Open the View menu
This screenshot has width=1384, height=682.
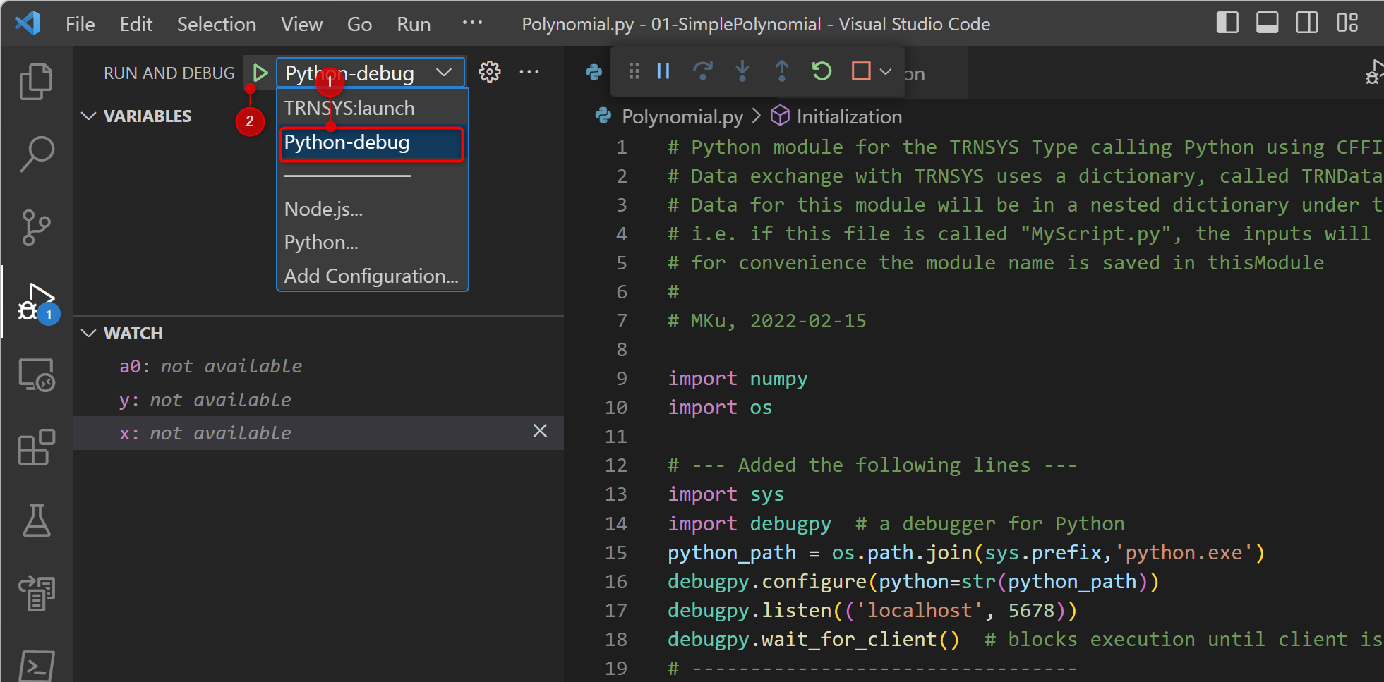301,24
